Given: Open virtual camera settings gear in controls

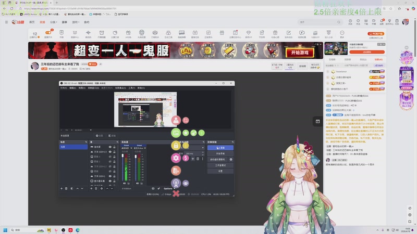Looking at the screenshot, I should point(231,160).
